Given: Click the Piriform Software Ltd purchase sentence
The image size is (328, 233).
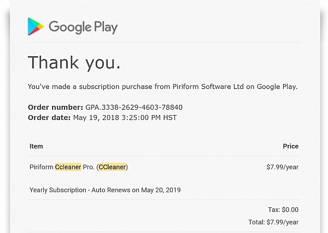Looking at the screenshot, I should coord(163,87).
